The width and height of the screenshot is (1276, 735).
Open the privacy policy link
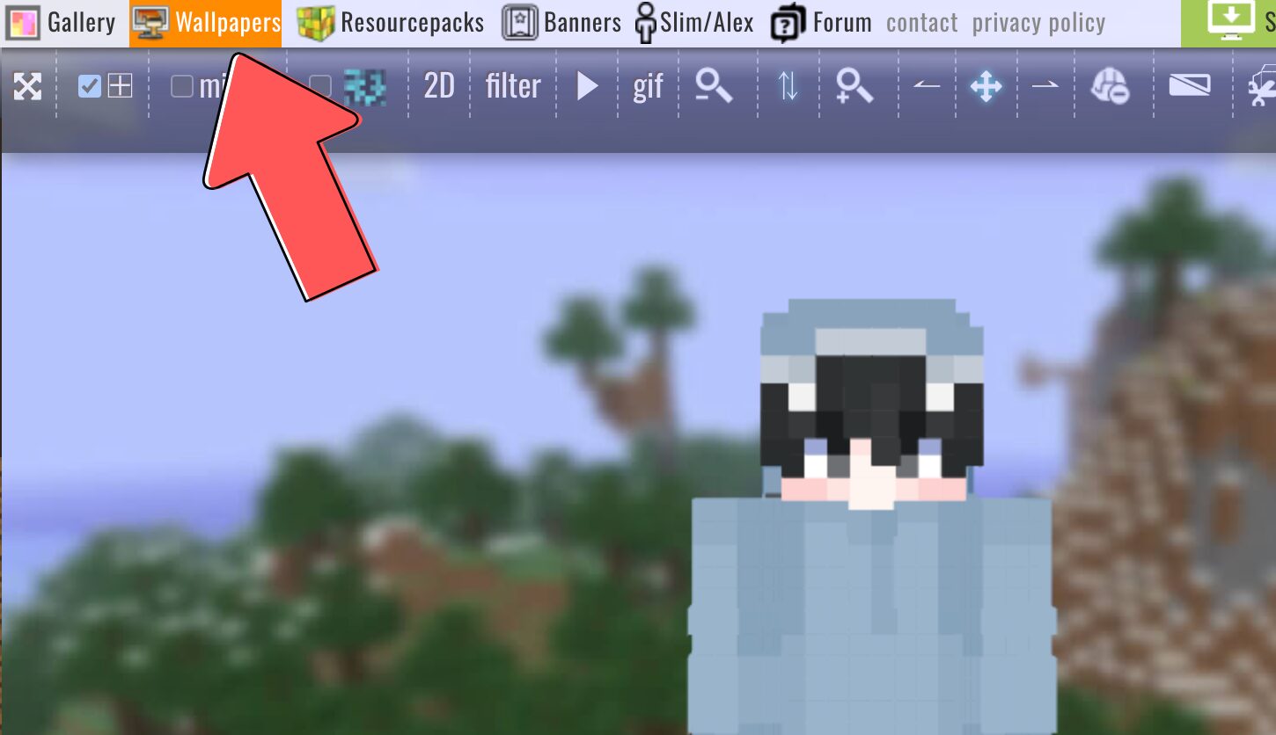(x=1038, y=23)
